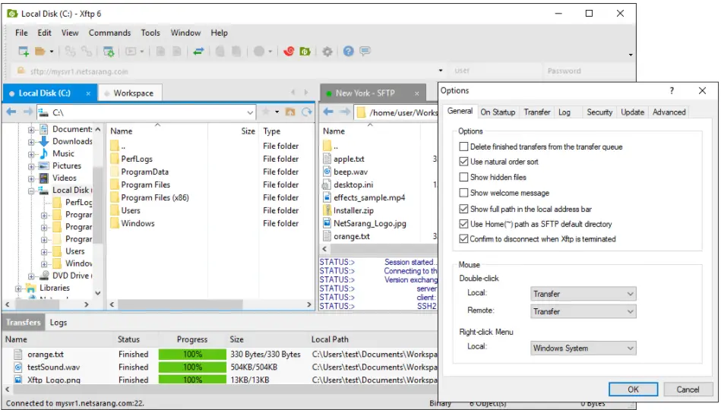Uncheck Use natural order sort

[464, 162]
